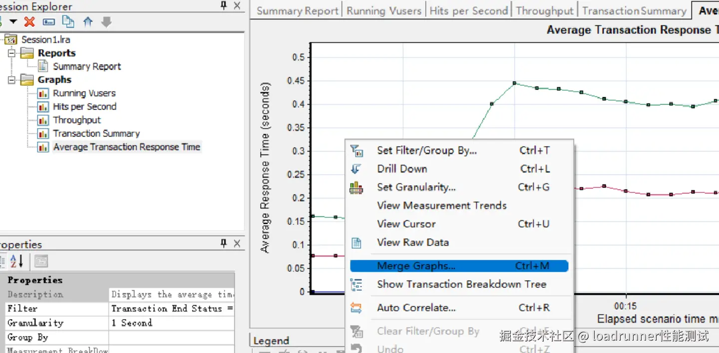The width and height of the screenshot is (719, 353).
Task: Select the highlighted Merge Graphs menu entry
Action: click(459, 266)
